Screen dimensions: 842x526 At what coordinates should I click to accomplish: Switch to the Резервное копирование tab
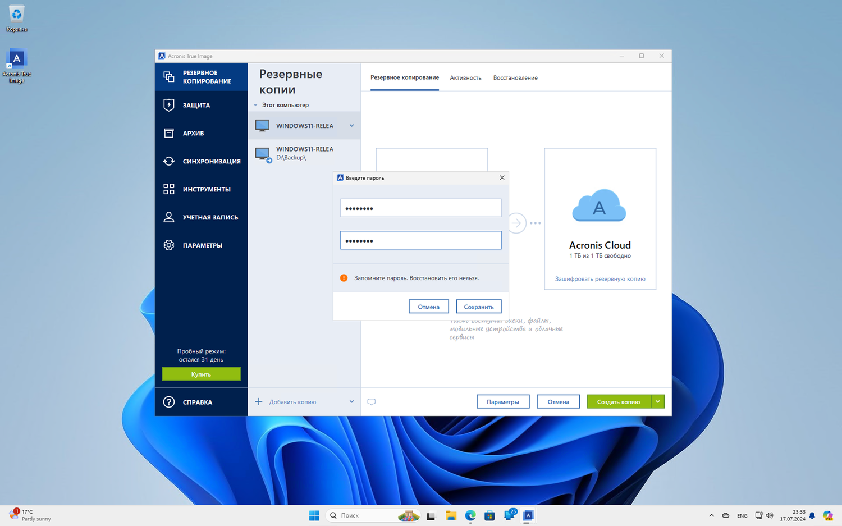point(405,77)
